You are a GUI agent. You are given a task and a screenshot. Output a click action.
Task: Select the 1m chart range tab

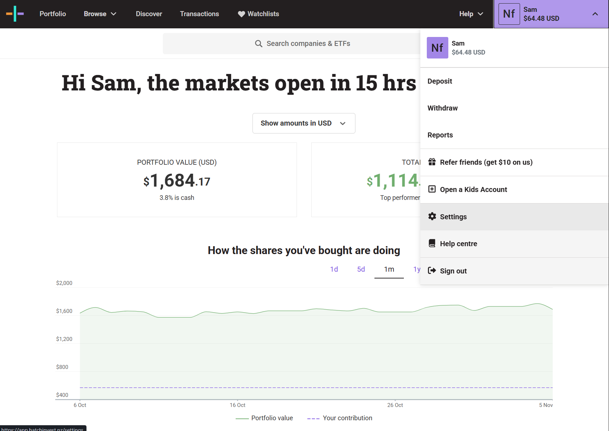click(389, 269)
